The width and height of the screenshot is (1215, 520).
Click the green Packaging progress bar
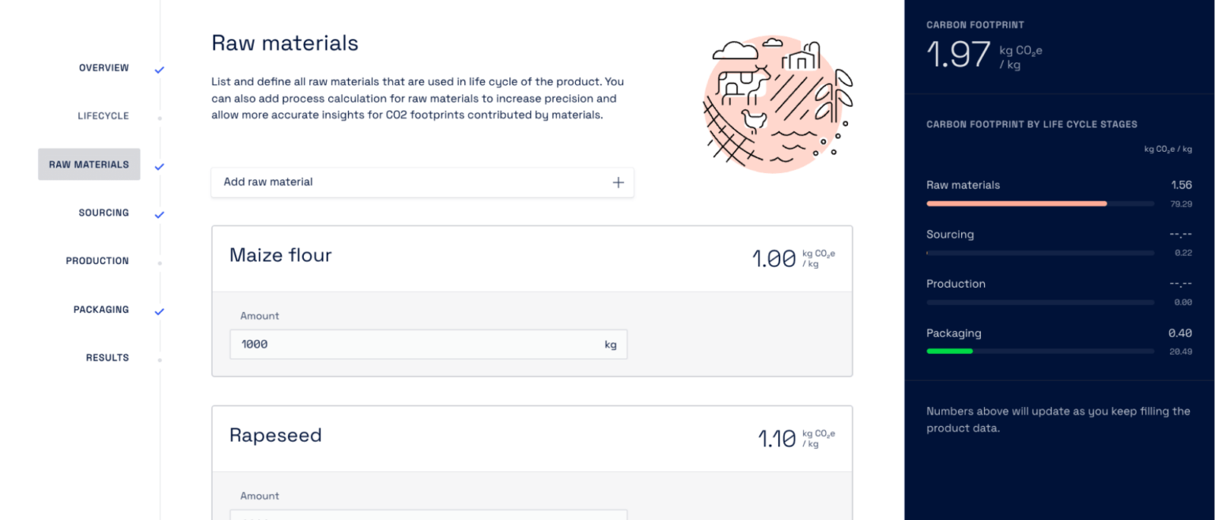[x=950, y=351]
